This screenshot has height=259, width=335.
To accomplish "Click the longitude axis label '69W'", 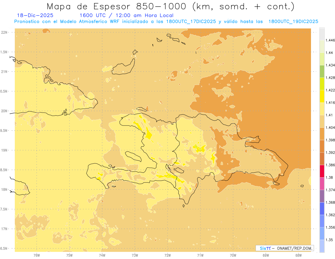I will [x=266, y=255].
